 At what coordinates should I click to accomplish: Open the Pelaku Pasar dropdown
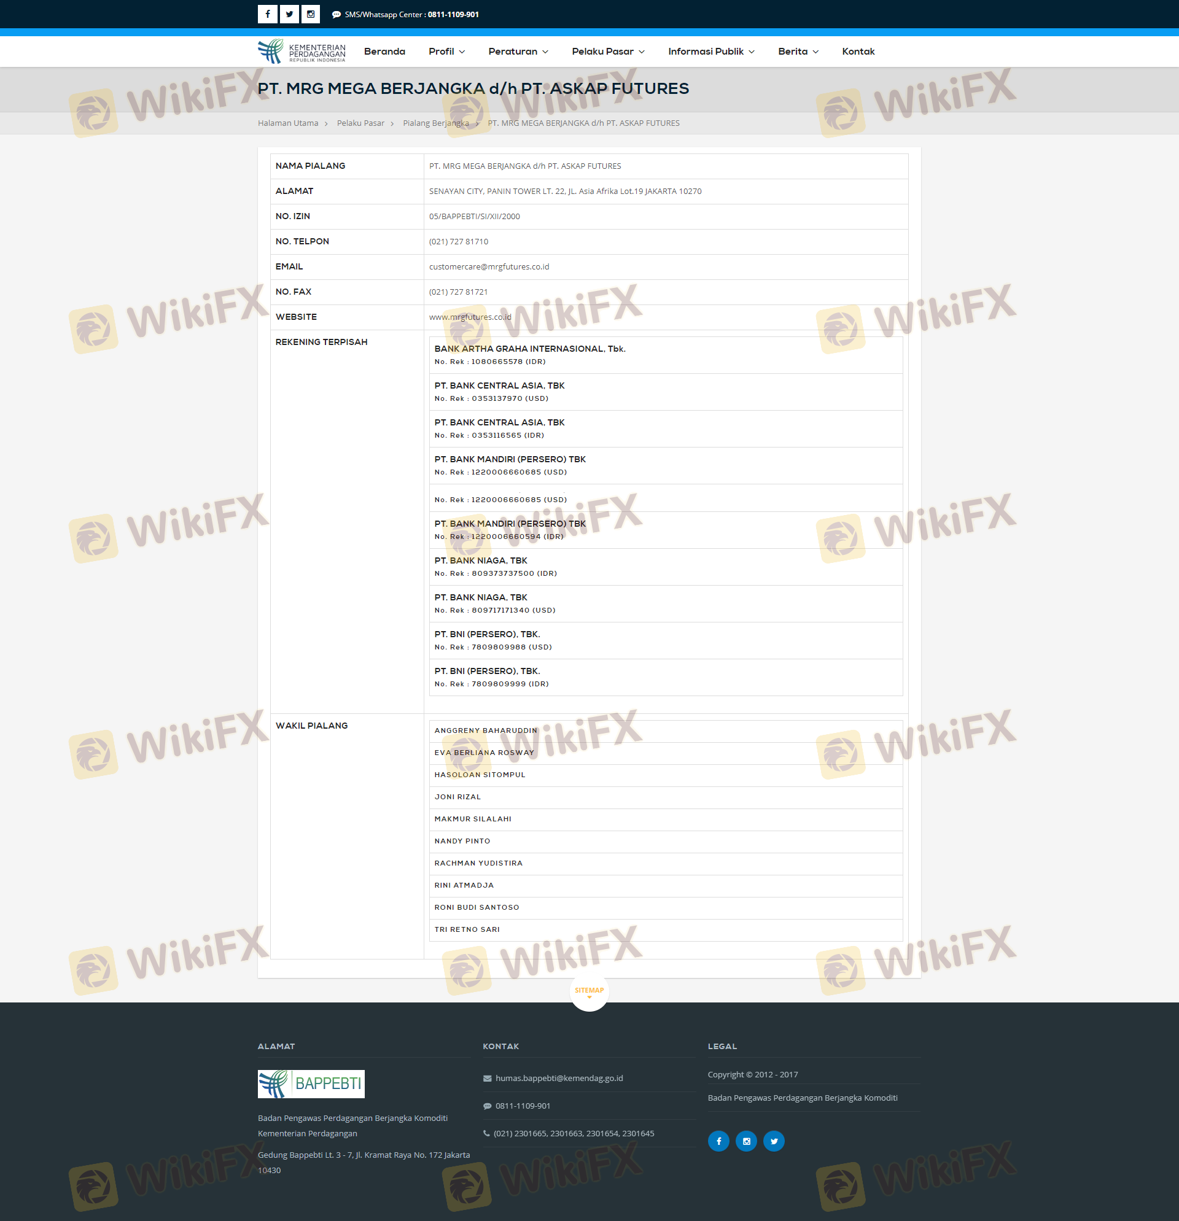tap(607, 51)
